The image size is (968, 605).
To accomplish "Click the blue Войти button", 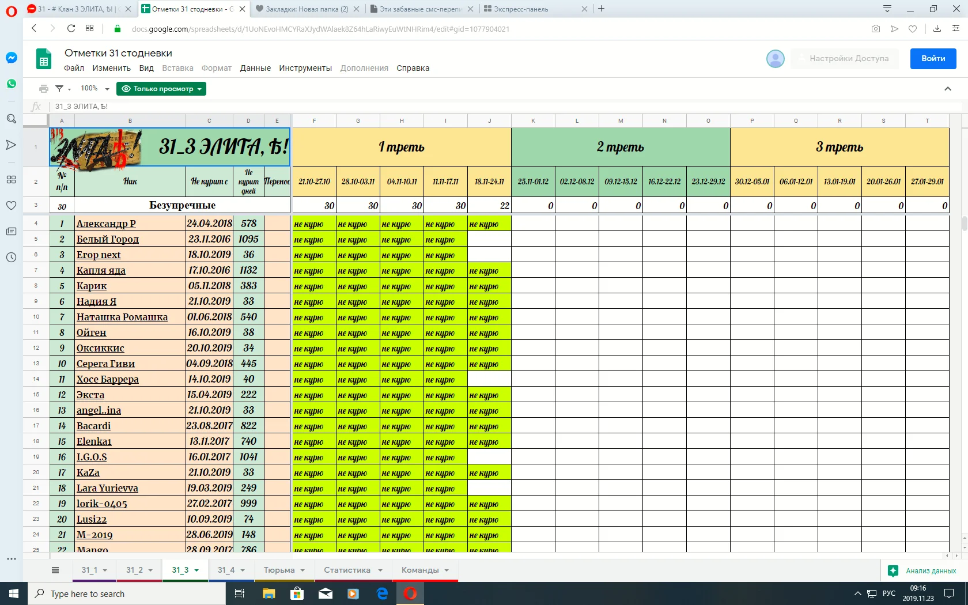I will 933,58.
